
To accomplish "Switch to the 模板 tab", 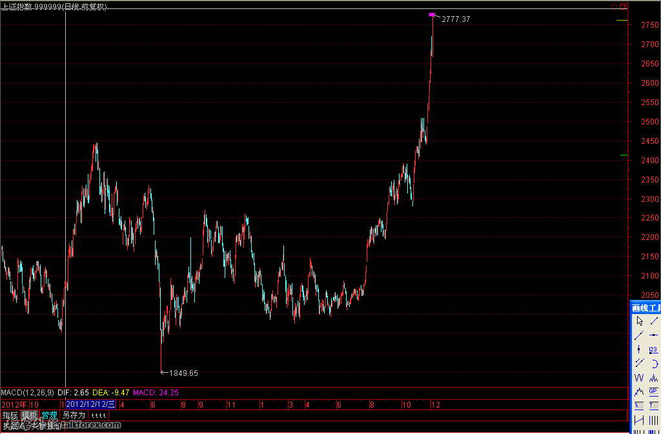I will pyautogui.click(x=30, y=415).
